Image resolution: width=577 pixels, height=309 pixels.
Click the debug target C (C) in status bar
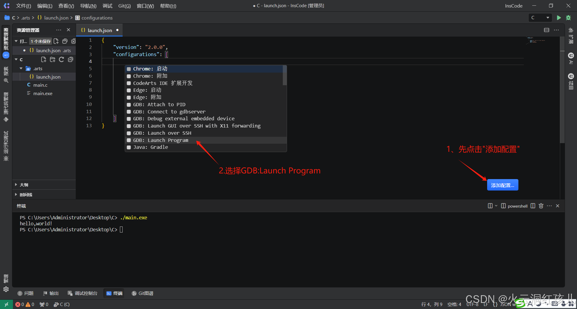[62, 304]
